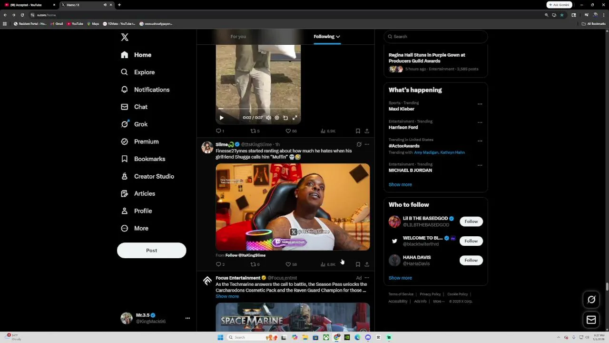Image resolution: width=609 pixels, height=343 pixels.
Task: Bookmark the top video post
Action: [358, 131]
